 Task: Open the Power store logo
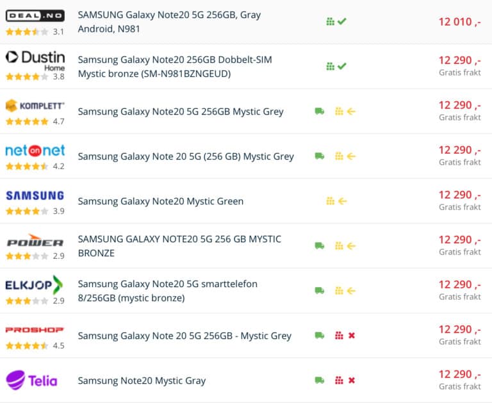(x=35, y=242)
